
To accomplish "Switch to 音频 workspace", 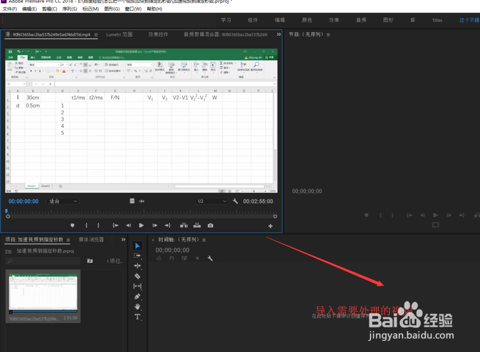I will click(x=361, y=20).
